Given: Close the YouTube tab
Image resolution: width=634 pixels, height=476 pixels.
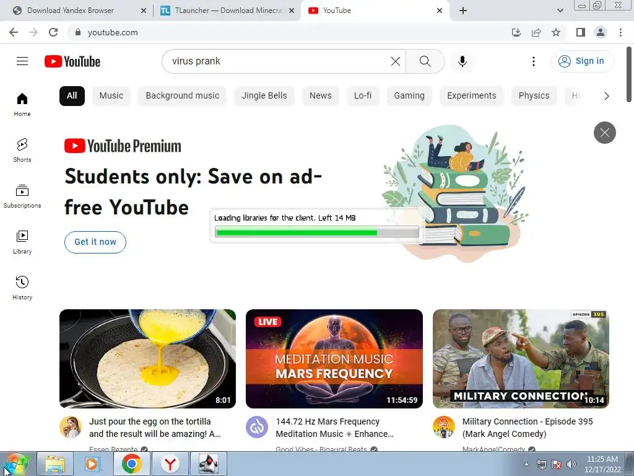Looking at the screenshot, I should click(x=440, y=11).
